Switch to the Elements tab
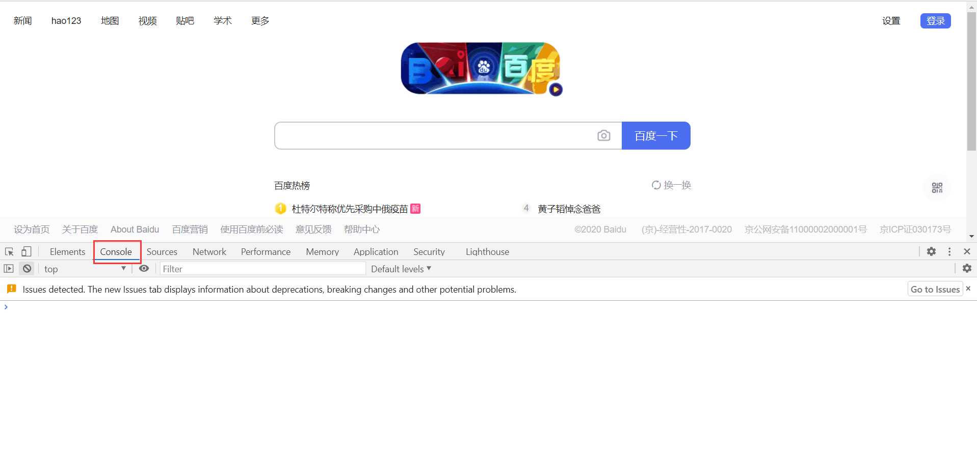The image size is (977, 459). [67, 252]
